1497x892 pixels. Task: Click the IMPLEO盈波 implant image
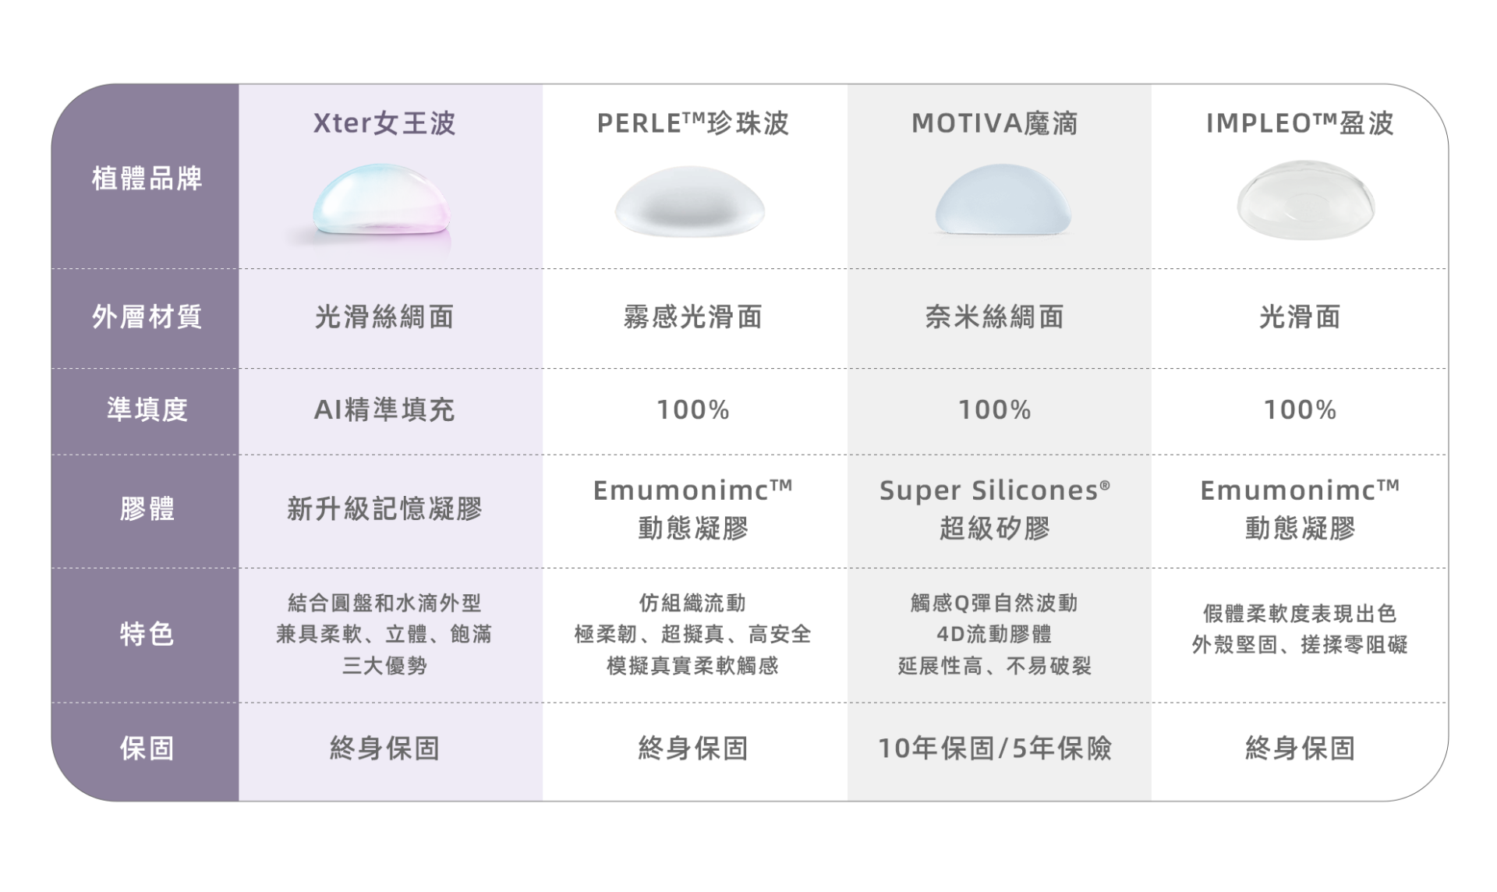coord(1305,201)
